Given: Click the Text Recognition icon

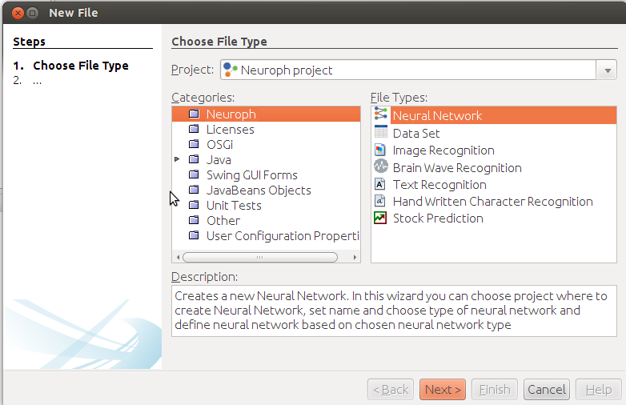Looking at the screenshot, I should pyautogui.click(x=381, y=184).
